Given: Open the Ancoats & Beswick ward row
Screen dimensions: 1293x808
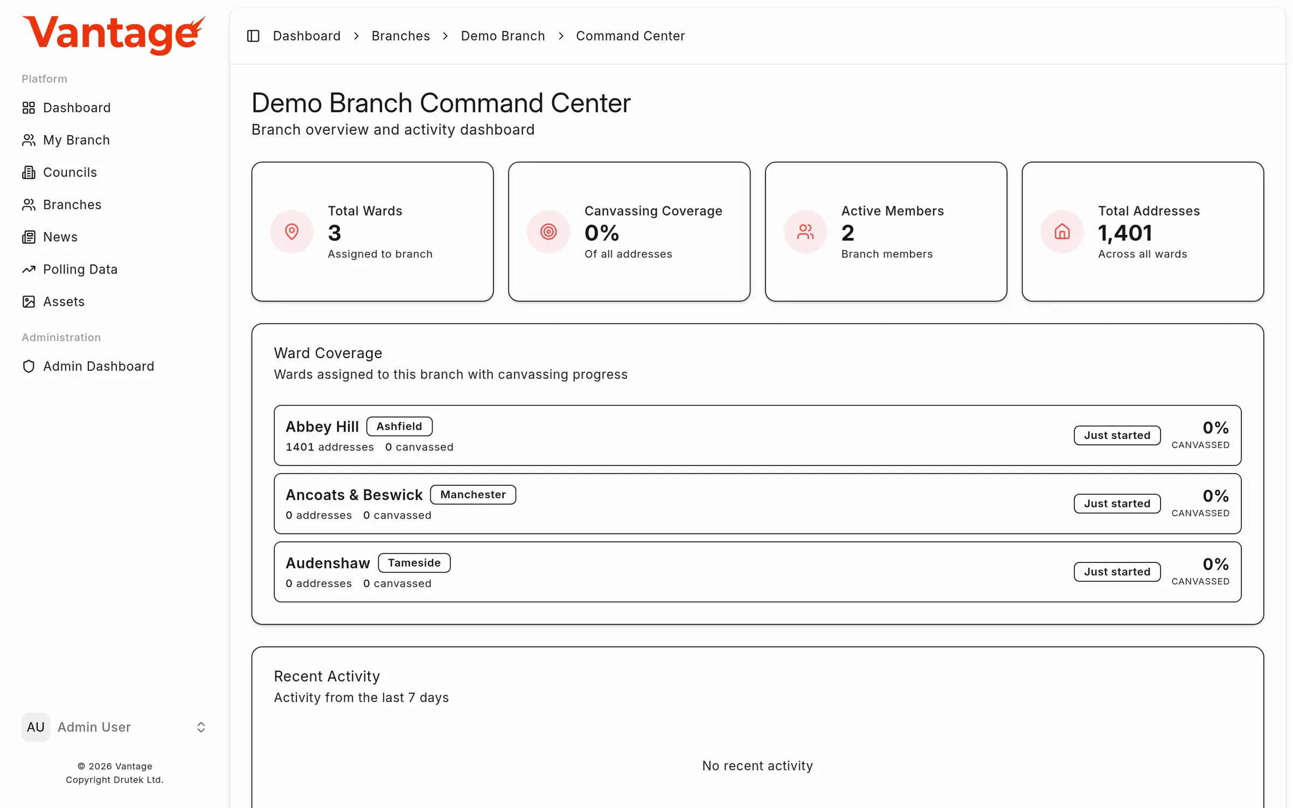Looking at the screenshot, I should (757, 504).
